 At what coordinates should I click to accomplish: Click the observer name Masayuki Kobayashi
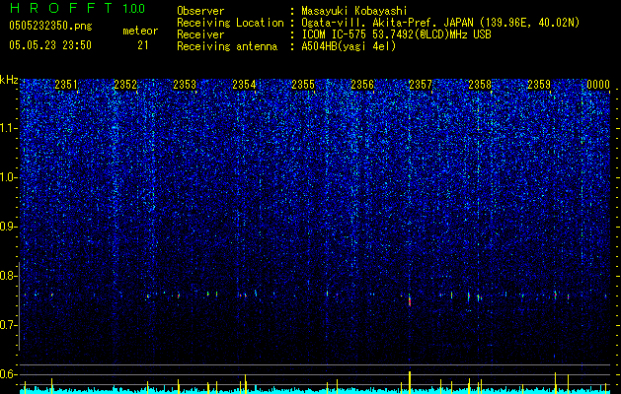354,11
